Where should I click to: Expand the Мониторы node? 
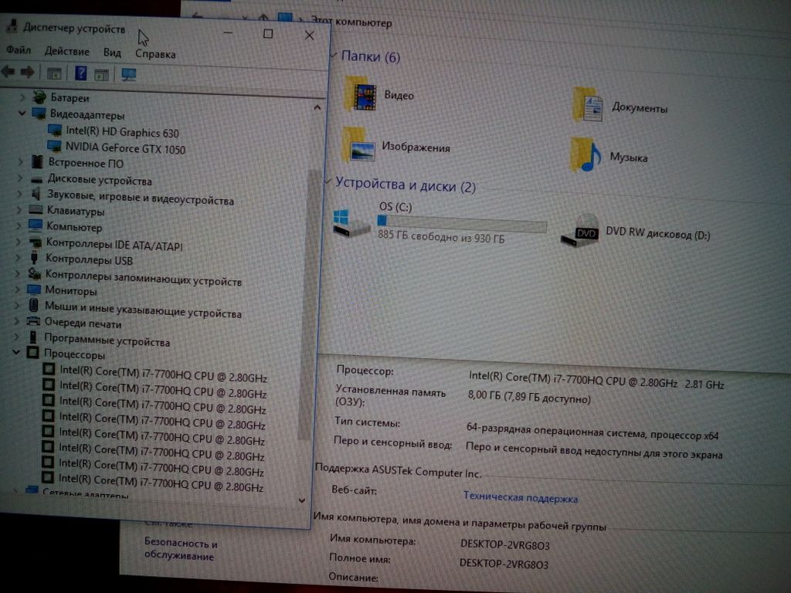tap(17, 289)
